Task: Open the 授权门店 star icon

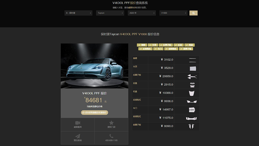Action: coord(111,123)
